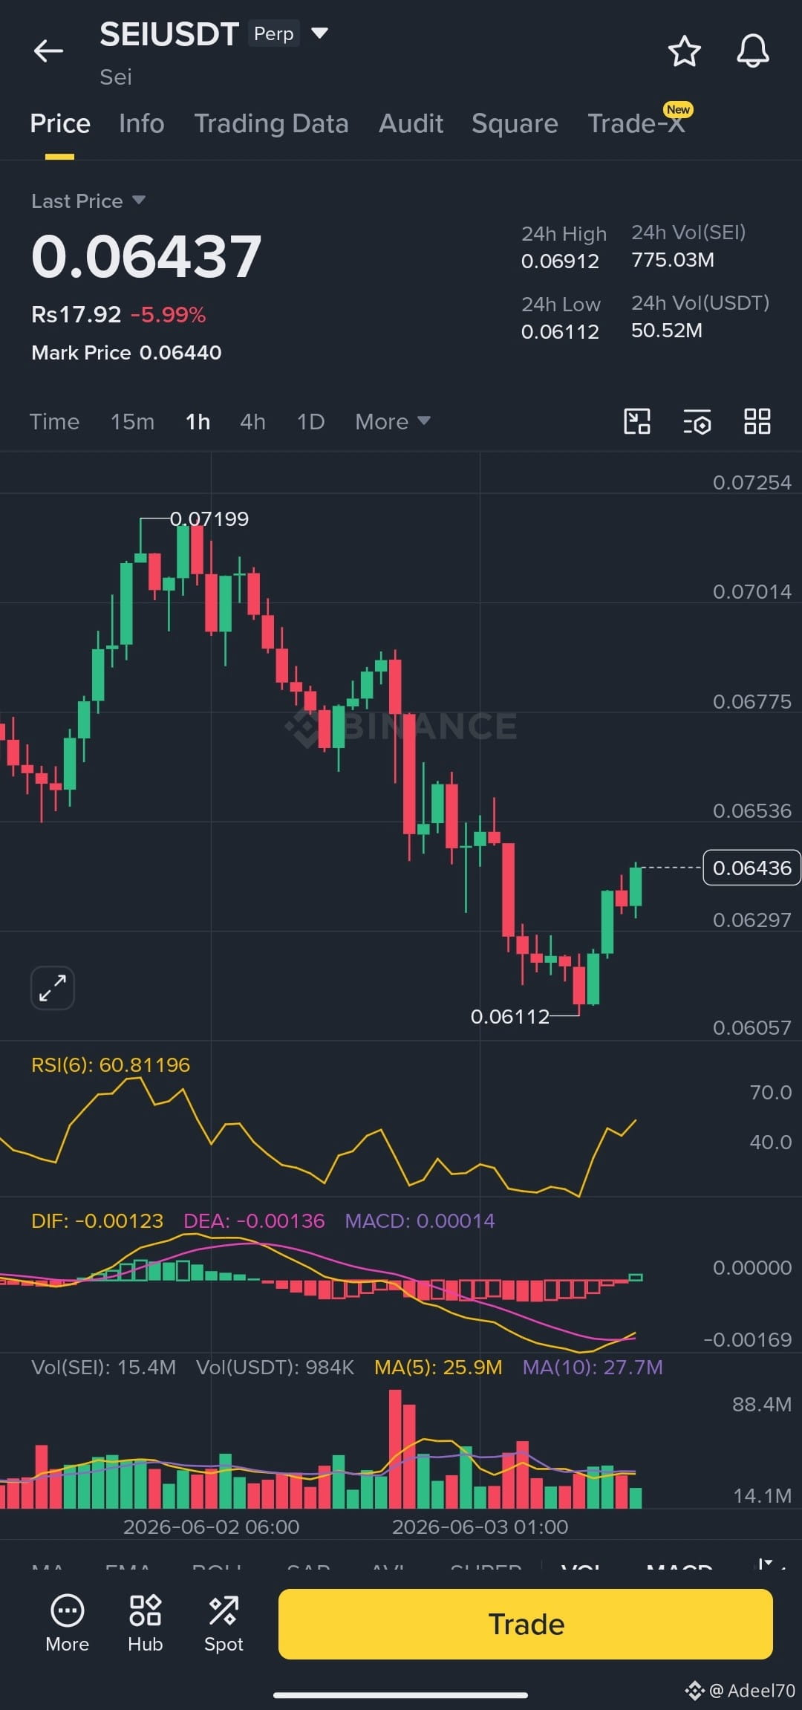This screenshot has height=1710, width=802.
Task: Open the Trade-X tab
Action: [x=636, y=123]
